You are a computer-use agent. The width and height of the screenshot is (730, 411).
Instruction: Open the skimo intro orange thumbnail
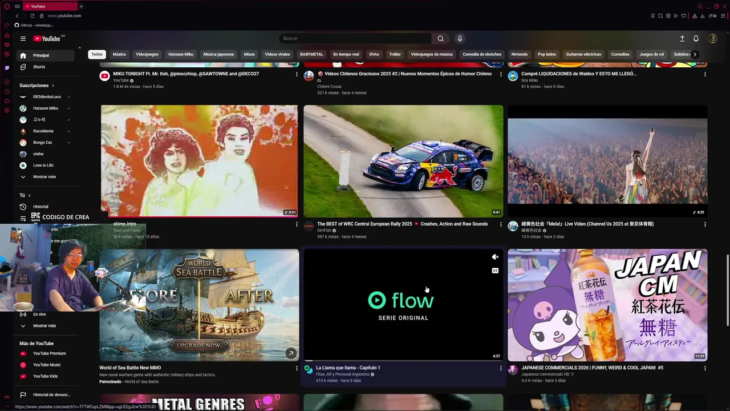[199, 161]
